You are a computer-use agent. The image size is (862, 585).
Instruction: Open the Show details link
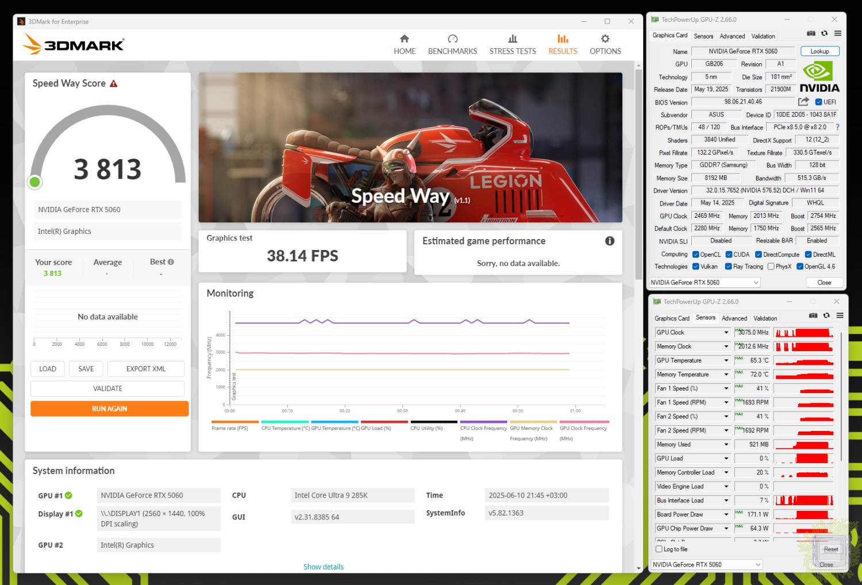[324, 567]
